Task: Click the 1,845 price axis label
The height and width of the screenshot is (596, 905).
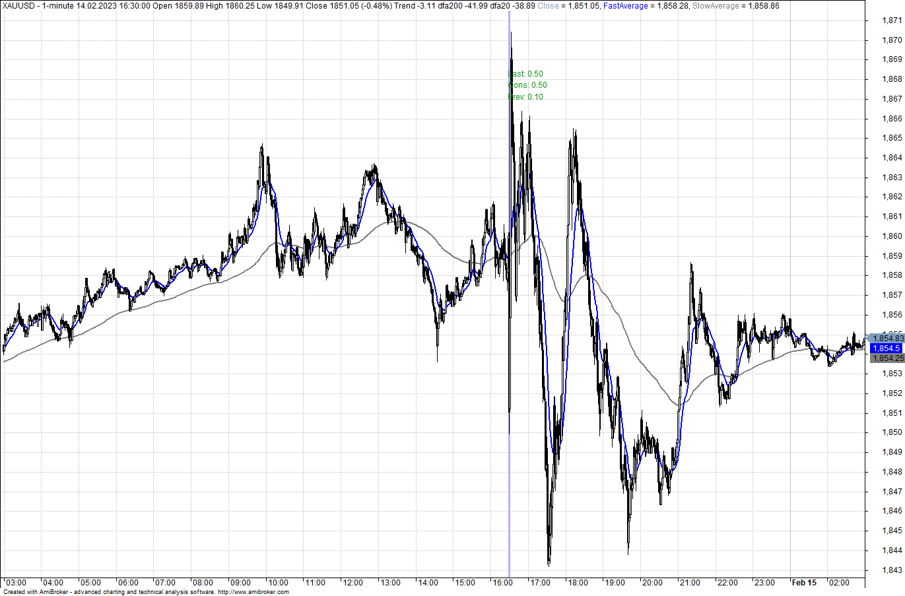Action: [892, 531]
